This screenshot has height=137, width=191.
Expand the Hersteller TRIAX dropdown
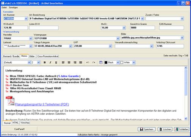(x=31, y=38)
